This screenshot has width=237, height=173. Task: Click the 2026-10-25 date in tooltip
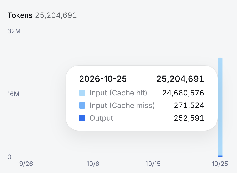[103, 79]
